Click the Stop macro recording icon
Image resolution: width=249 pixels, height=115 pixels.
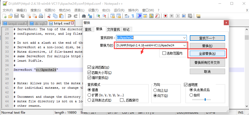pos(171,16)
